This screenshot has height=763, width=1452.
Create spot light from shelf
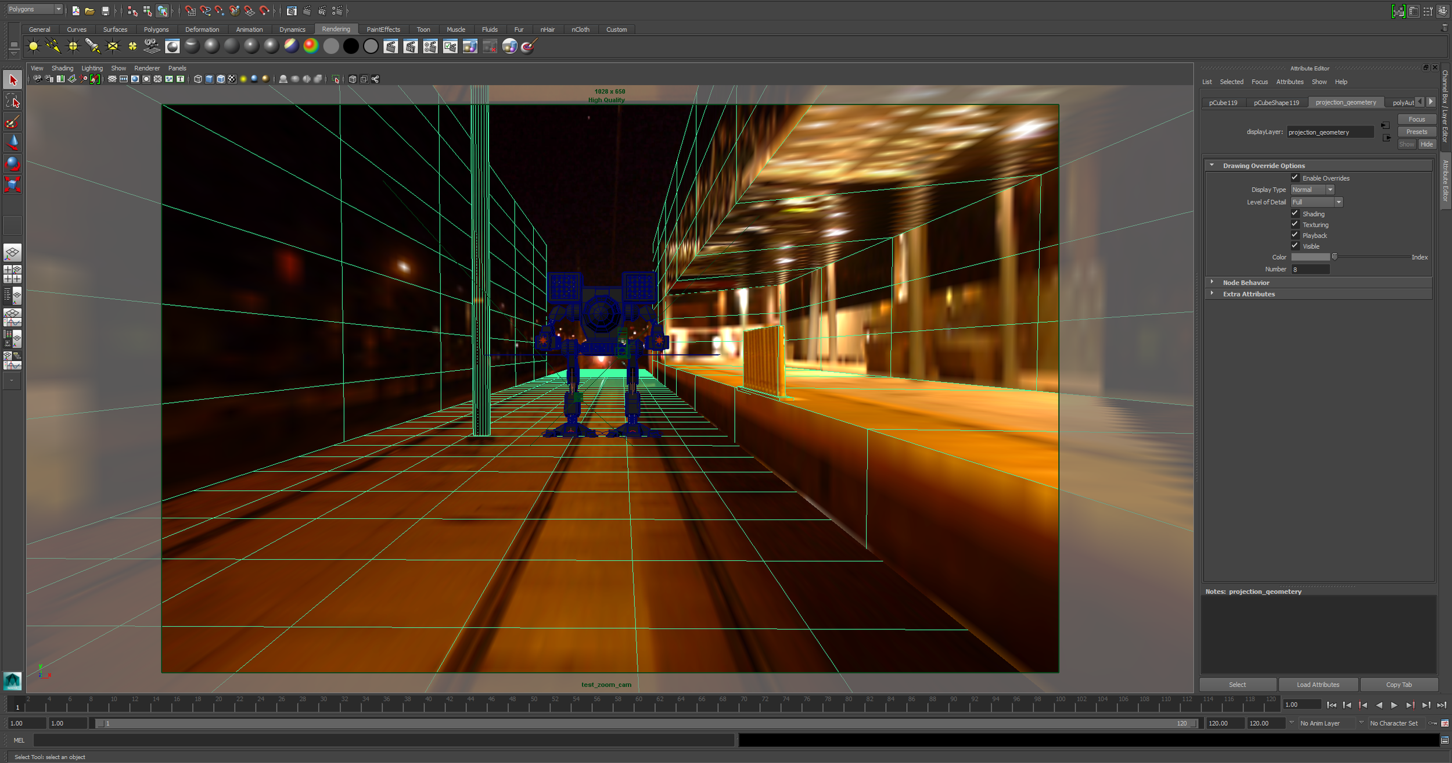[x=93, y=46]
